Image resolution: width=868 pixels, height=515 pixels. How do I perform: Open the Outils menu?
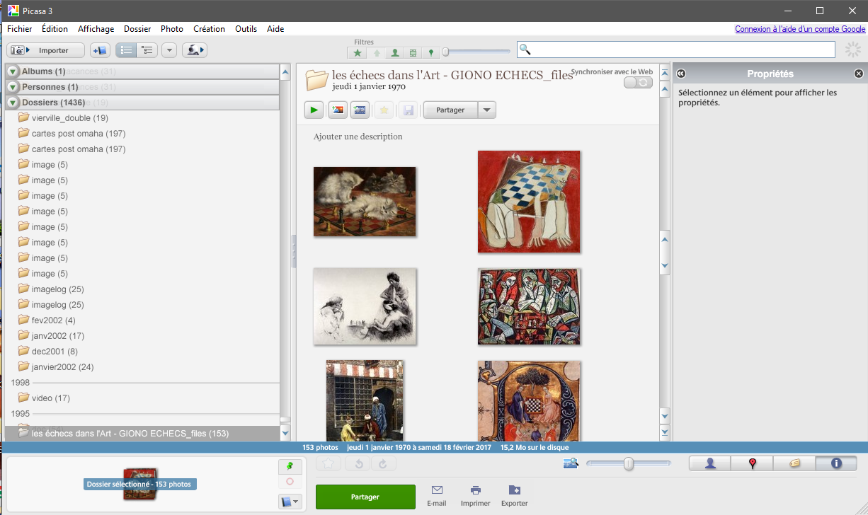tap(246, 29)
